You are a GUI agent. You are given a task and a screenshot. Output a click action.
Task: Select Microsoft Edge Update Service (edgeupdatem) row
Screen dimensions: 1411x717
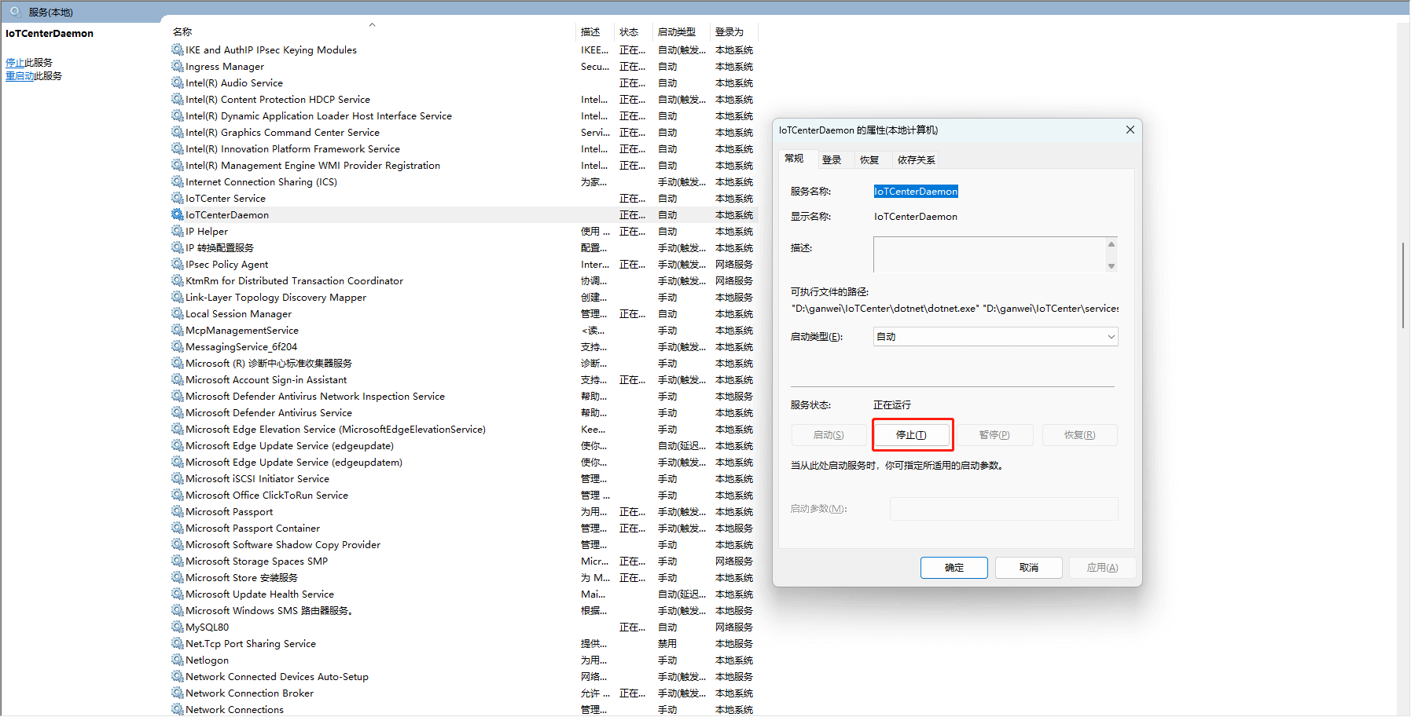click(x=464, y=462)
